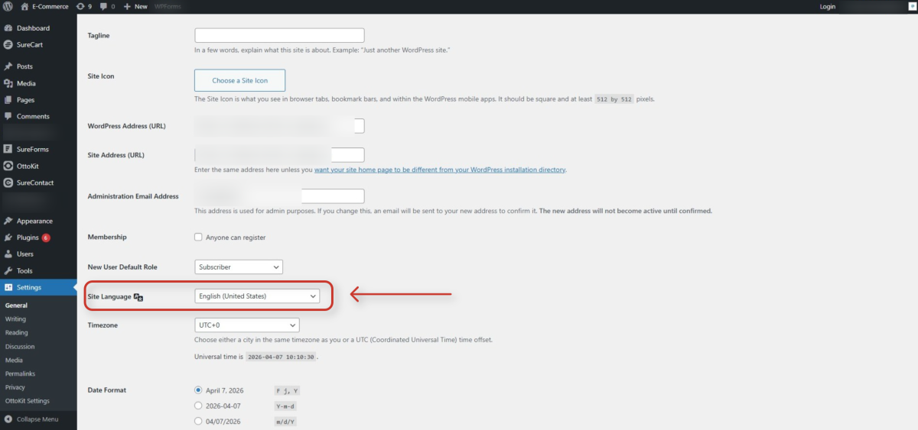Click the Site Address URL field
The image size is (918, 430).
click(x=279, y=155)
